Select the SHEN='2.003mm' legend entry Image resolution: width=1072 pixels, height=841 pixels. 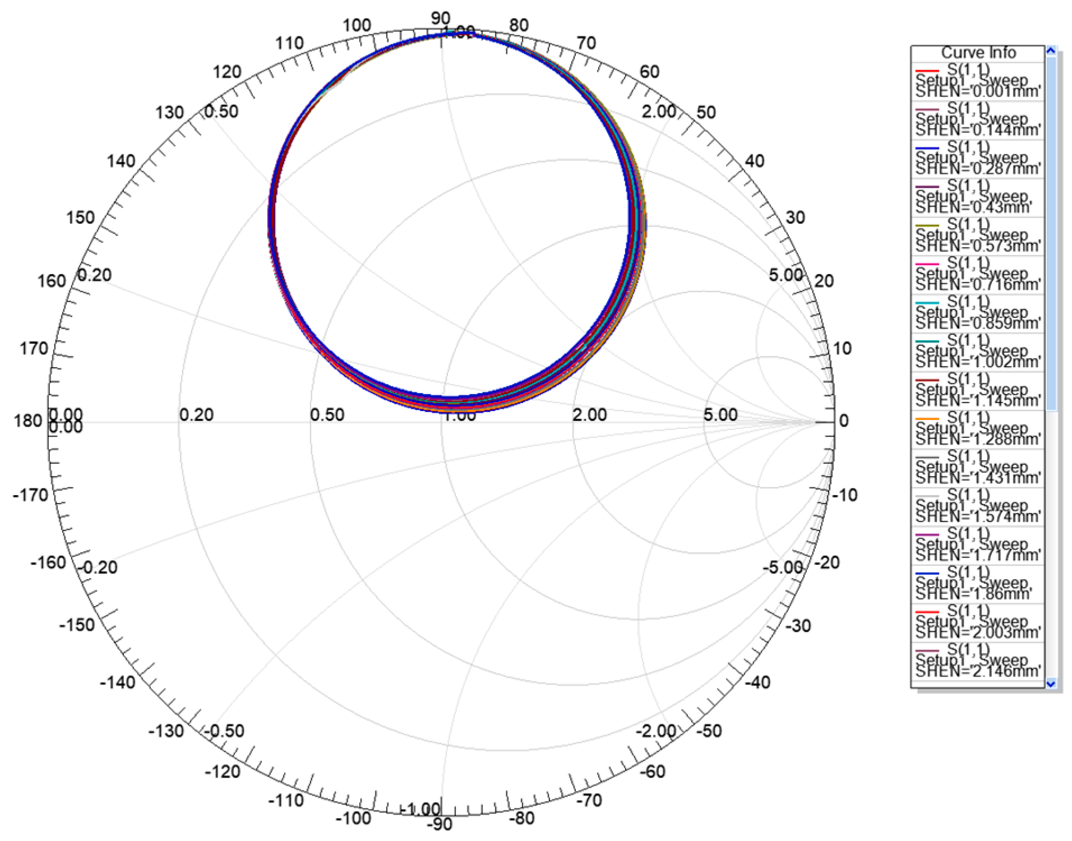[x=978, y=622]
